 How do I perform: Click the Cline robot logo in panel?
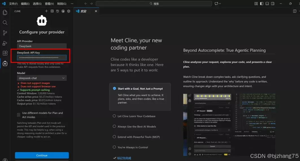[42, 20]
